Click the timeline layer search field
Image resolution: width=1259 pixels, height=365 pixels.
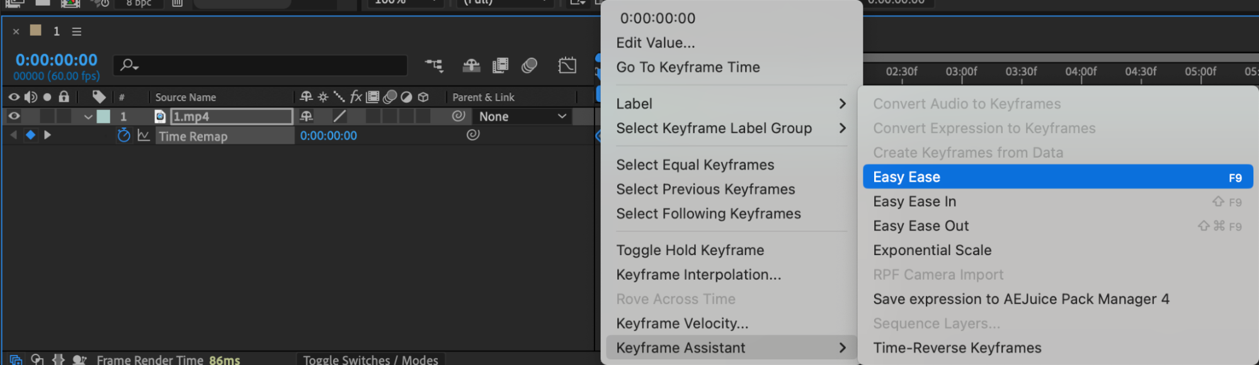click(265, 65)
